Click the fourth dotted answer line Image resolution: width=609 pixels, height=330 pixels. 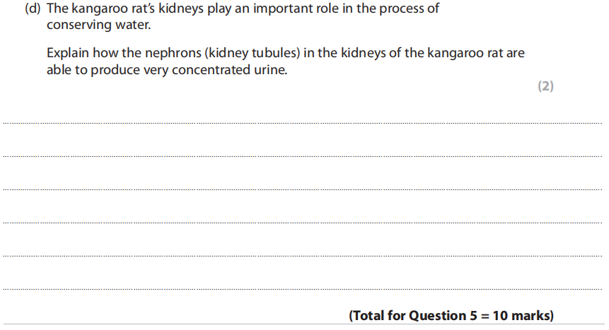[x=304, y=223]
